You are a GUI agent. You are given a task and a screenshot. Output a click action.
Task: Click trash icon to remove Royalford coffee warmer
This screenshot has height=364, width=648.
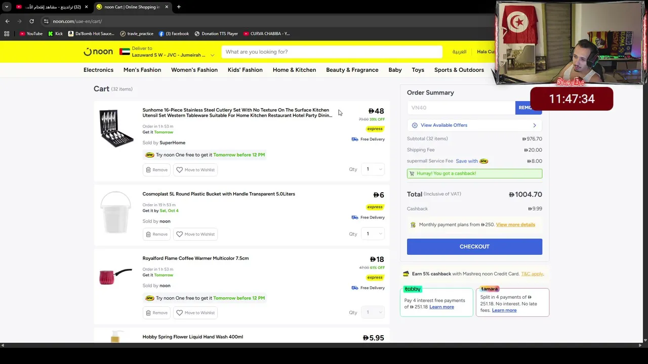point(148,312)
